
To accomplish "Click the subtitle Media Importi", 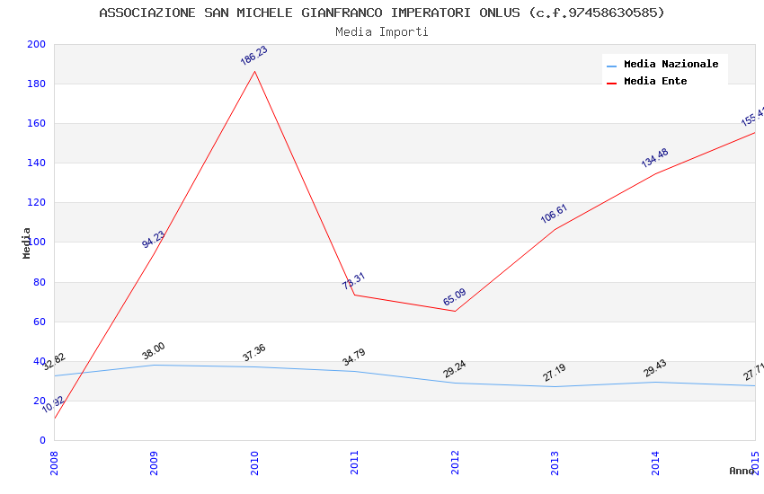I will tap(381, 31).
